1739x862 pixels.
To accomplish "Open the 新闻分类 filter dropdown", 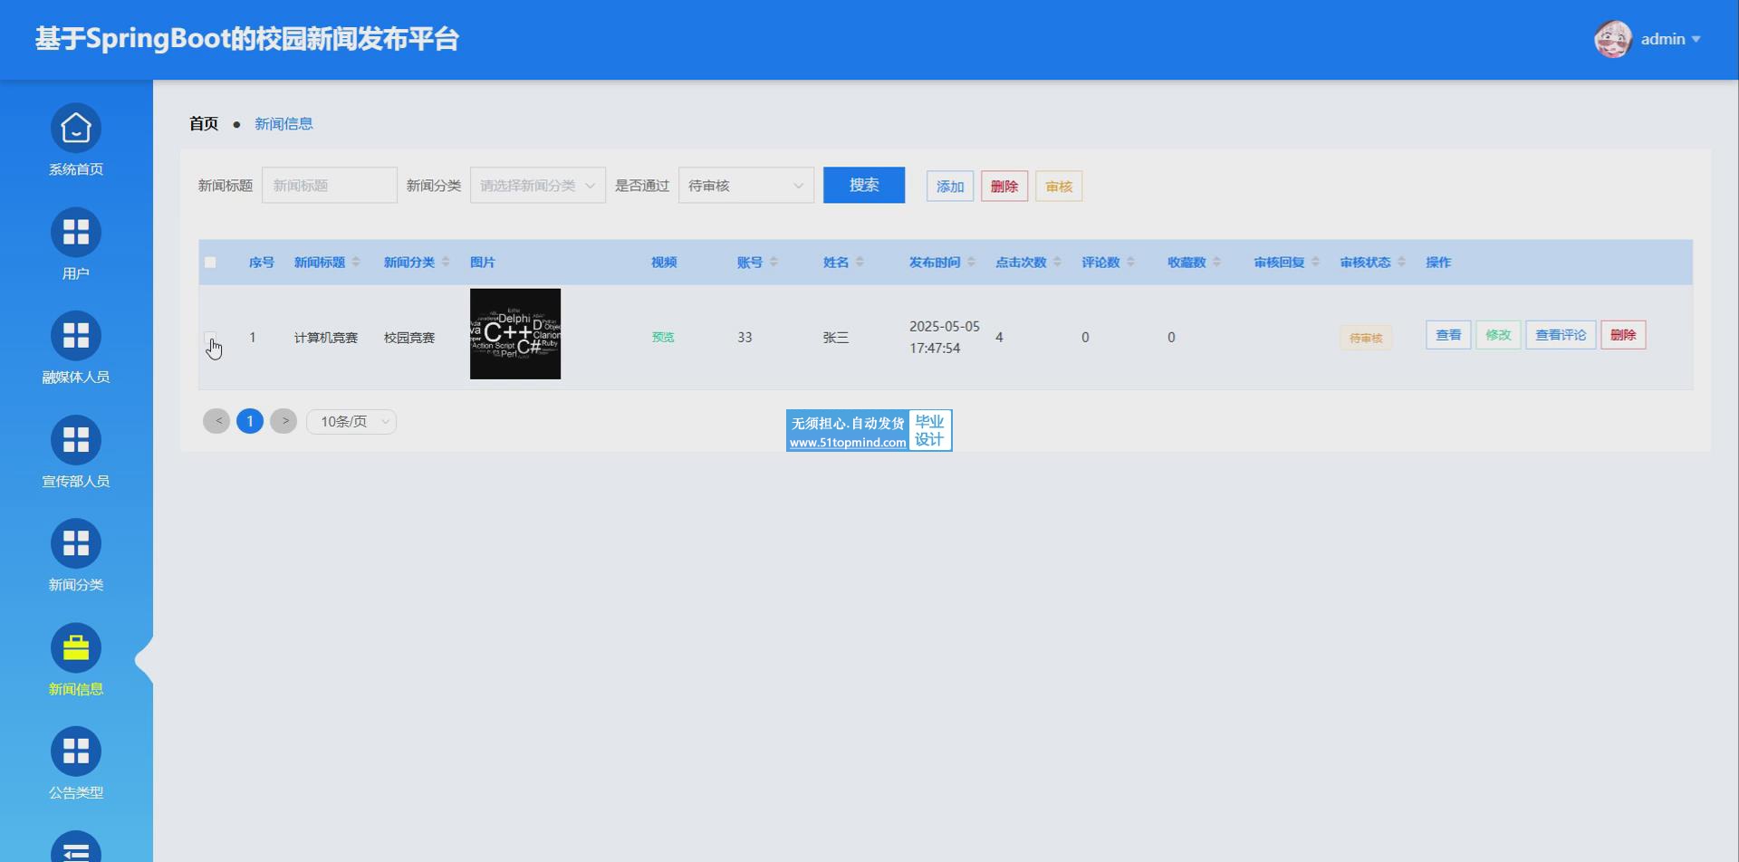I will [537, 186].
